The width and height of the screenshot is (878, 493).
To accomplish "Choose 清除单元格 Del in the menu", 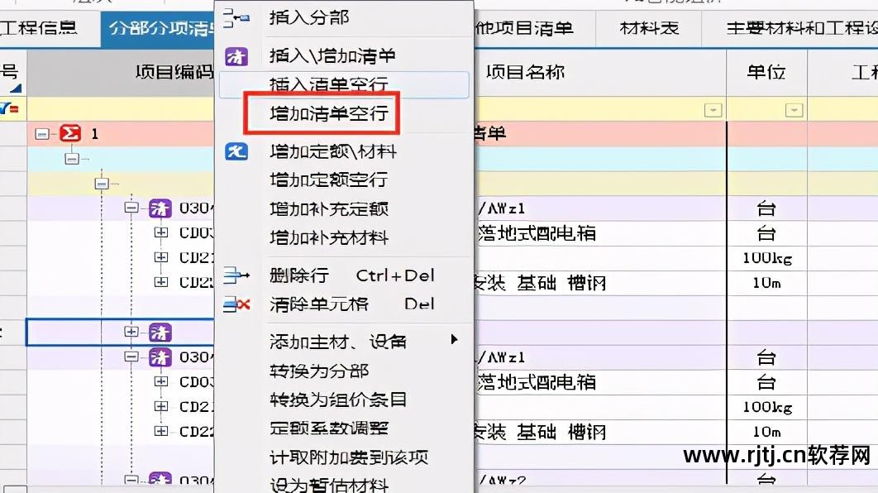I will [351, 304].
